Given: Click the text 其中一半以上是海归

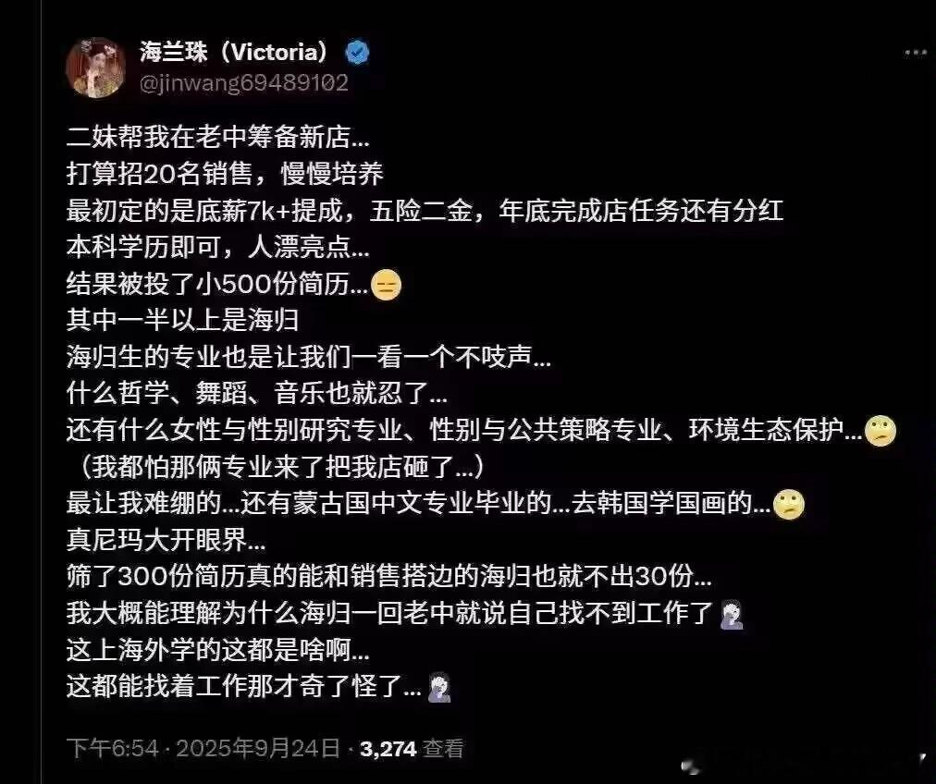Looking at the screenshot, I should click(182, 321).
